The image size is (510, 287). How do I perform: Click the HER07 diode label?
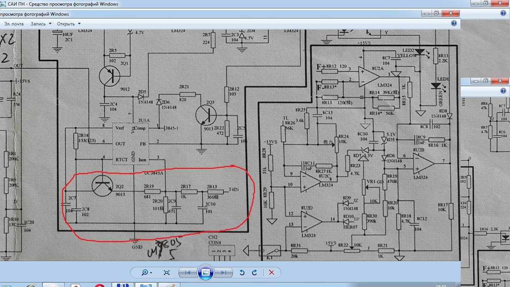coord(351,227)
